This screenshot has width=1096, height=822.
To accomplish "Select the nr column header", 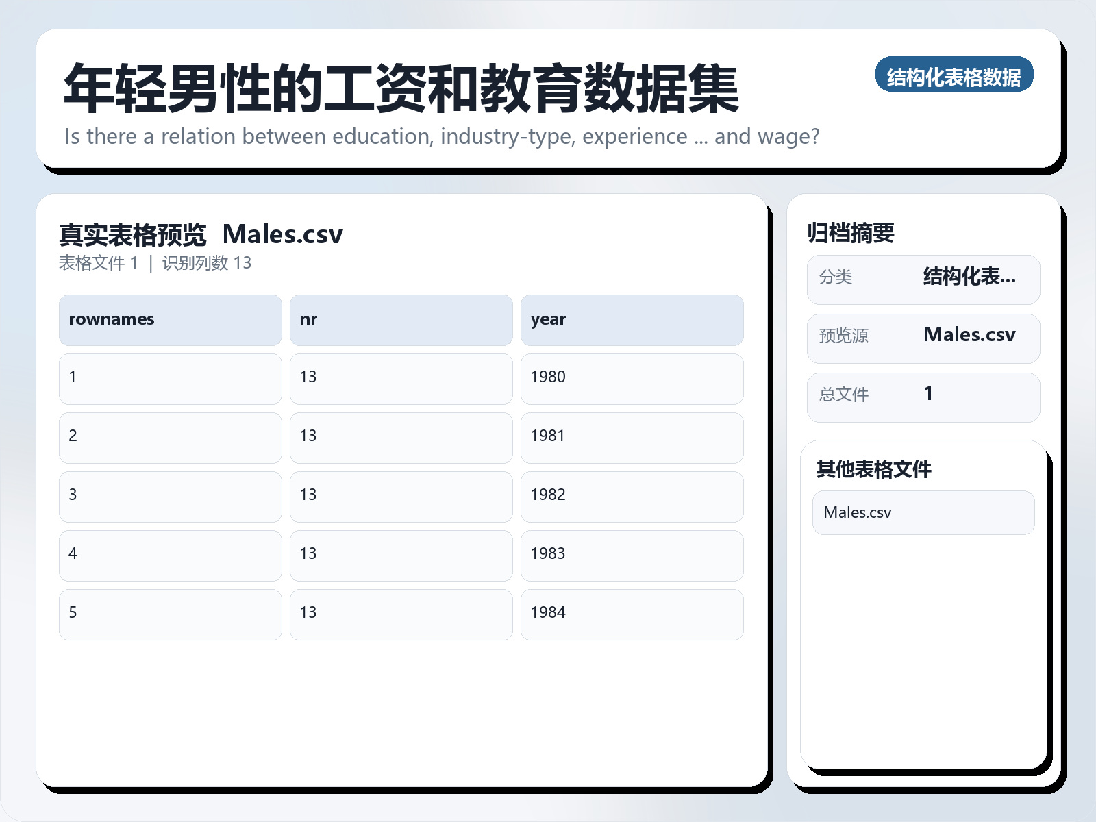I will [x=401, y=319].
